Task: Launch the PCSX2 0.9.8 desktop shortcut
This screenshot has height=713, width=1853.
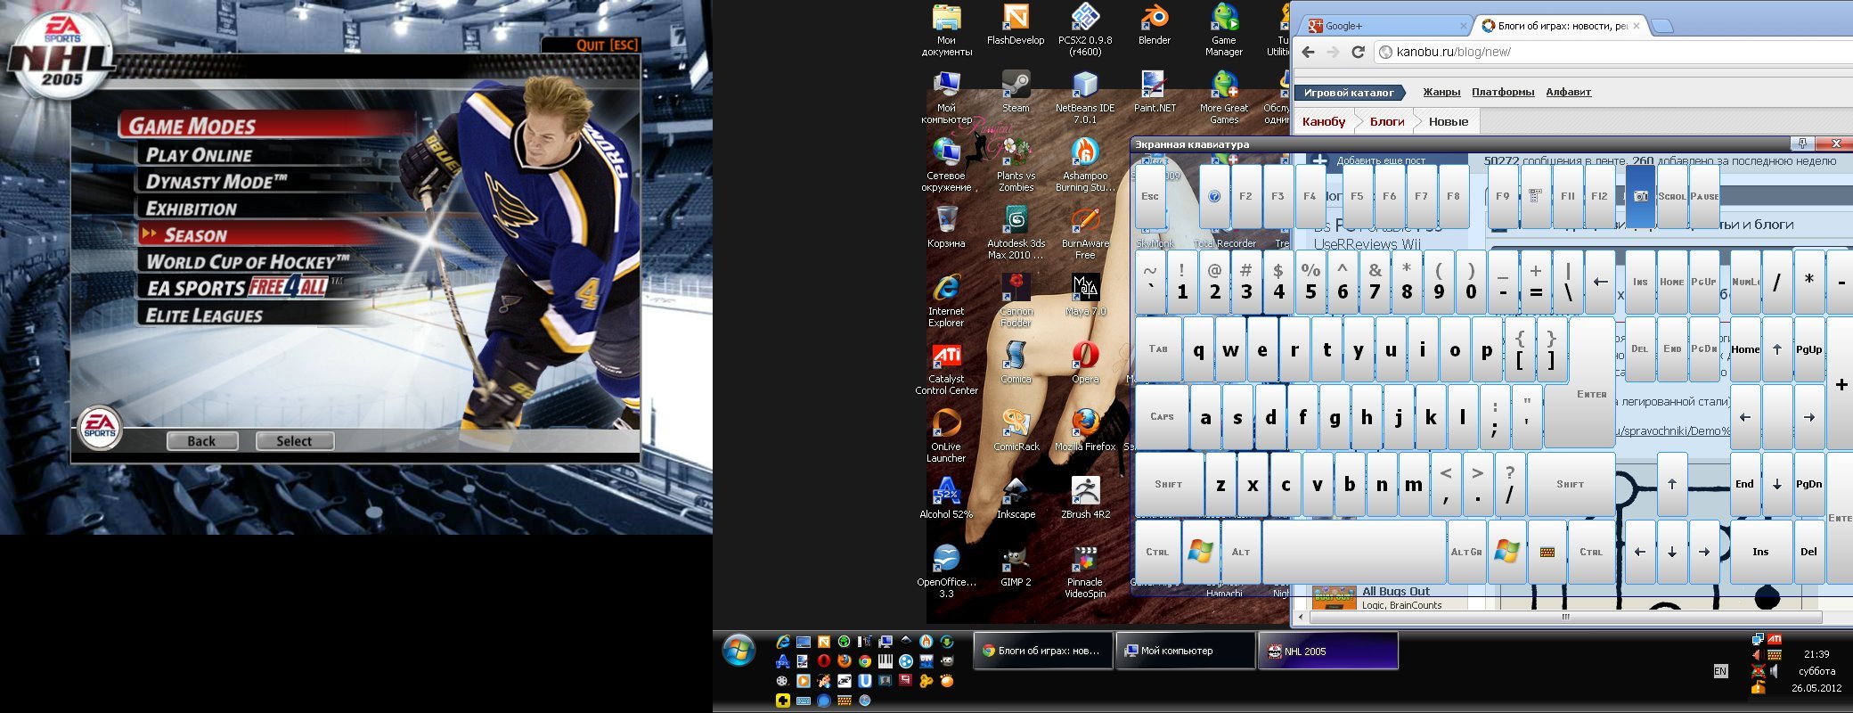Action: click(x=1085, y=30)
